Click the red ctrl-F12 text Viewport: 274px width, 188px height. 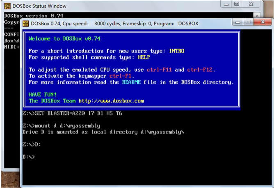[x=200, y=70]
